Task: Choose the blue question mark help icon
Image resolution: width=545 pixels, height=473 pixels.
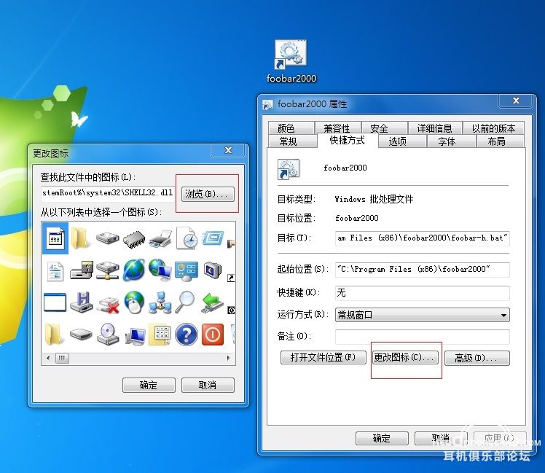Action: pyautogui.click(x=187, y=335)
